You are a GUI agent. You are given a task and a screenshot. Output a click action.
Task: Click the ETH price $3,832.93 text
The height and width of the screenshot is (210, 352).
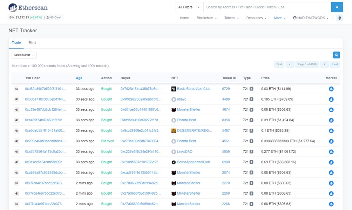coord(22,17)
